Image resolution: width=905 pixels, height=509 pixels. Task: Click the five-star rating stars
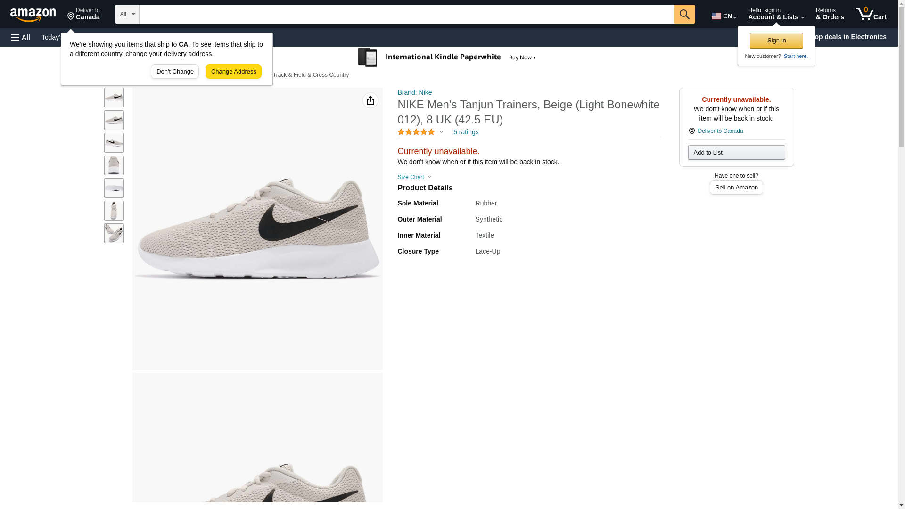[x=416, y=132]
